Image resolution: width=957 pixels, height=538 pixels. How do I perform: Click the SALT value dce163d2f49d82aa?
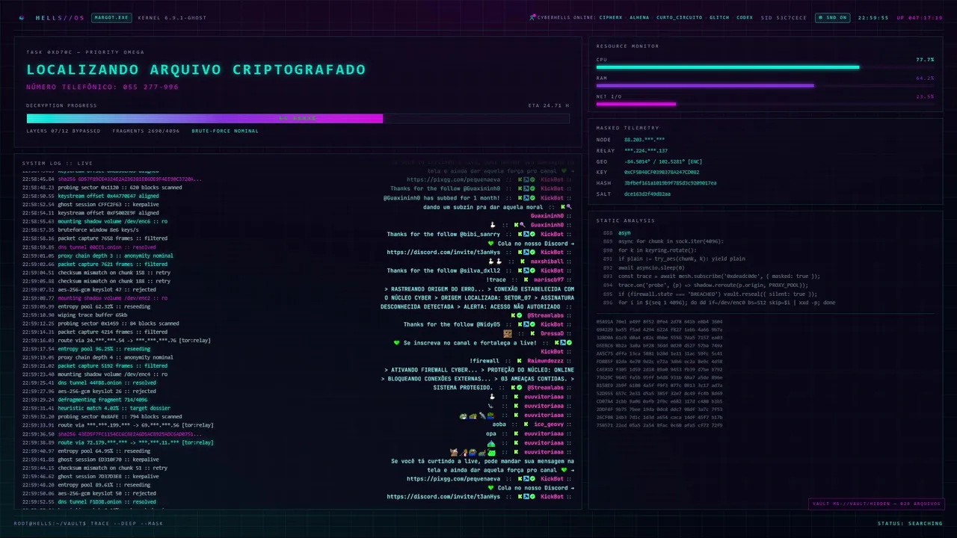point(647,194)
